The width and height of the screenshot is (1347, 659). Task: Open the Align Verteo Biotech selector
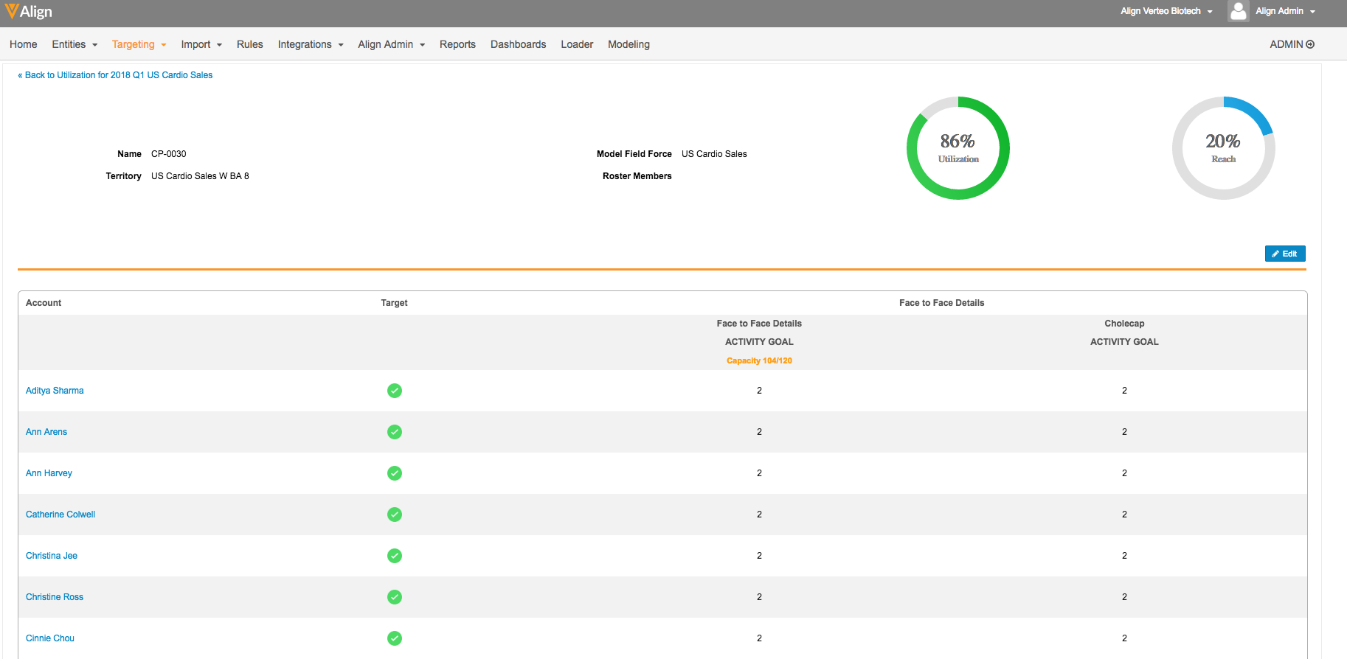[1166, 11]
